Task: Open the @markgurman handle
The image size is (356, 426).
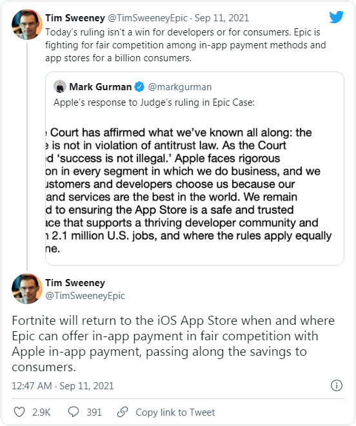Action: (x=180, y=86)
